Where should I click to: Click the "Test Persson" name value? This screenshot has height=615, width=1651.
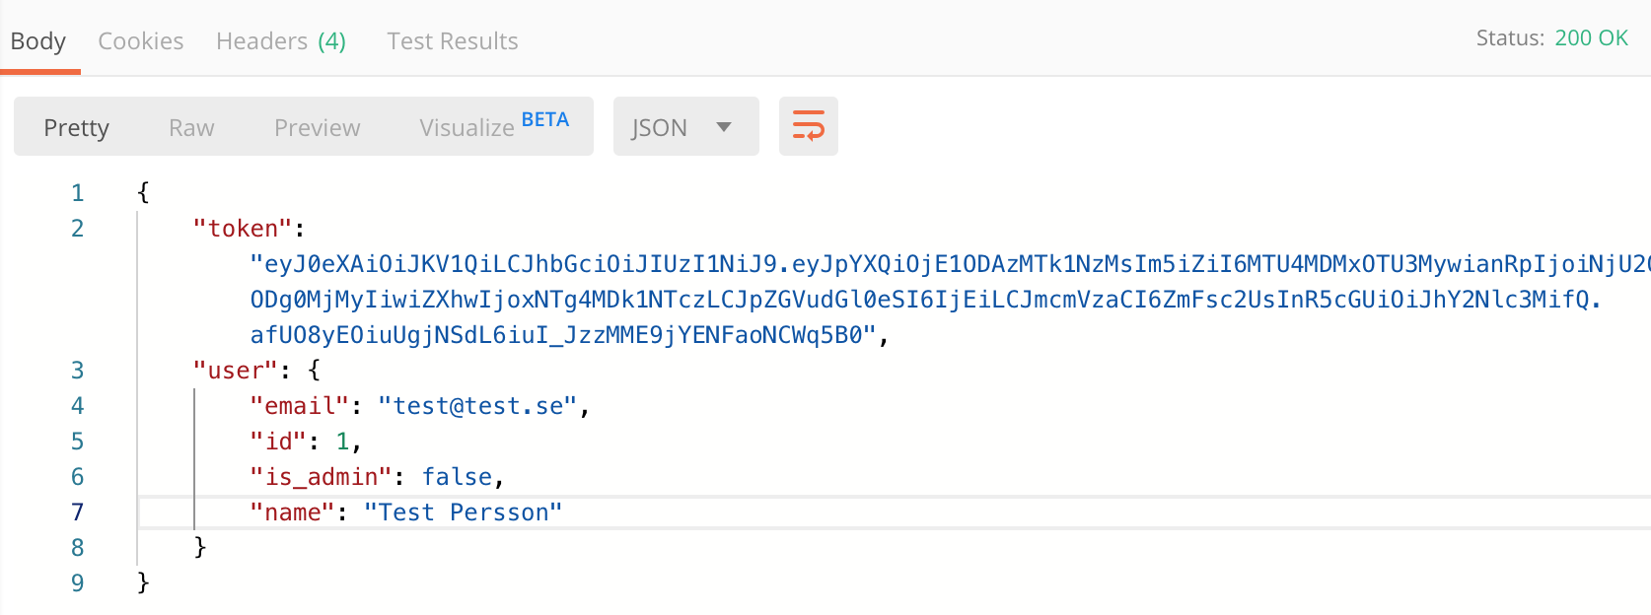tap(464, 512)
